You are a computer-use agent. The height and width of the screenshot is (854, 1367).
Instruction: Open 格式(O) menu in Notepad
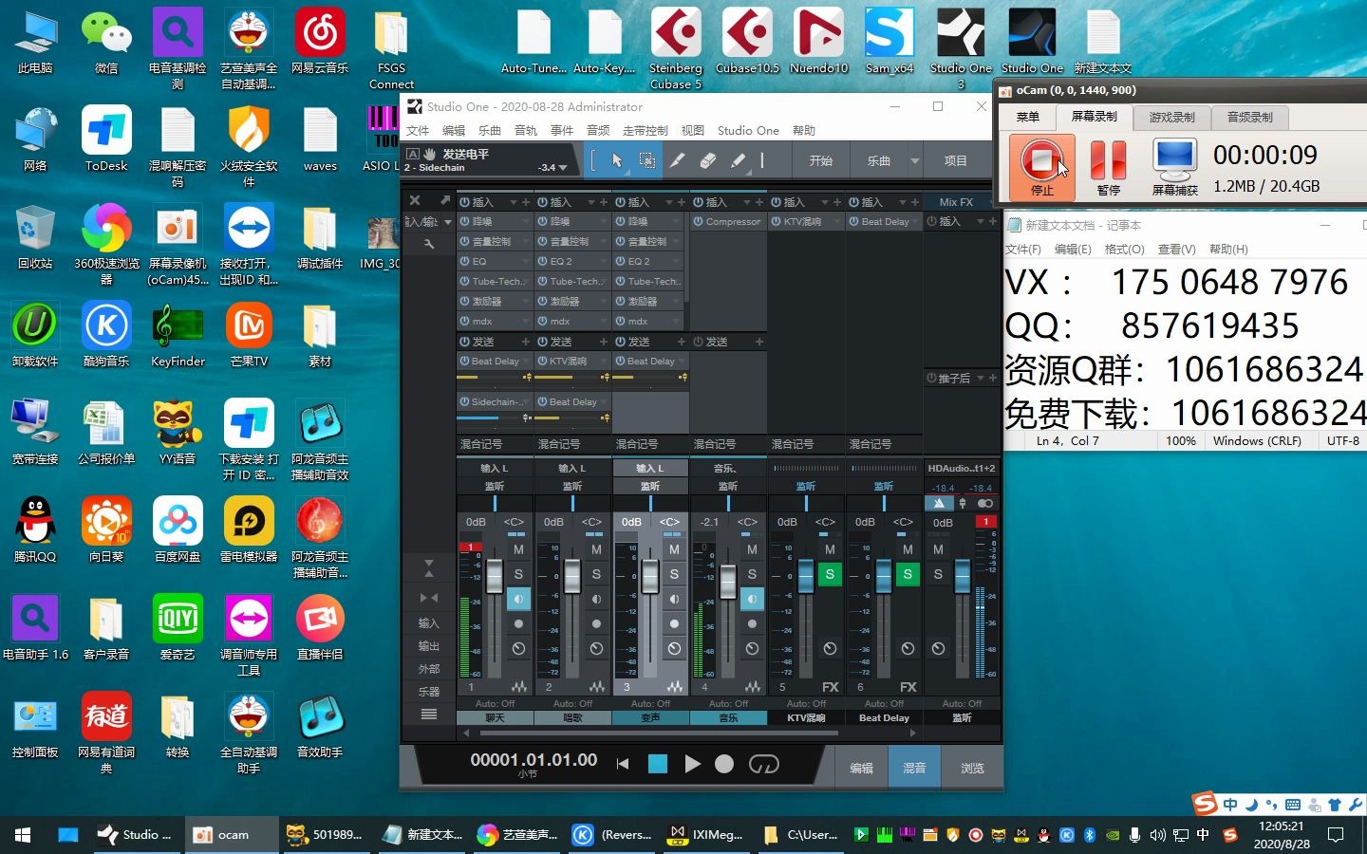click(1124, 250)
